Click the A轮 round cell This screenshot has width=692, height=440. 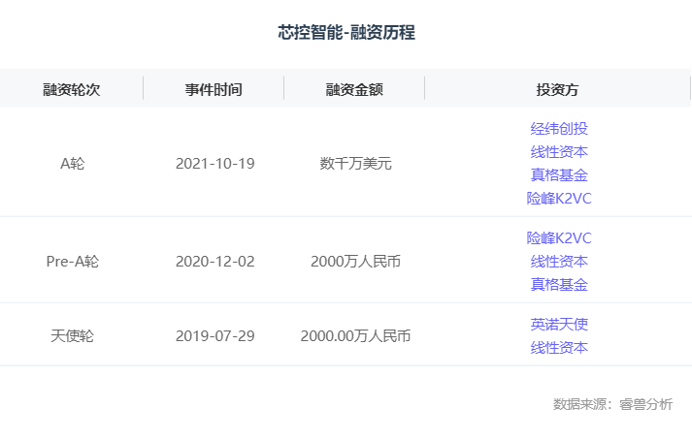73,164
